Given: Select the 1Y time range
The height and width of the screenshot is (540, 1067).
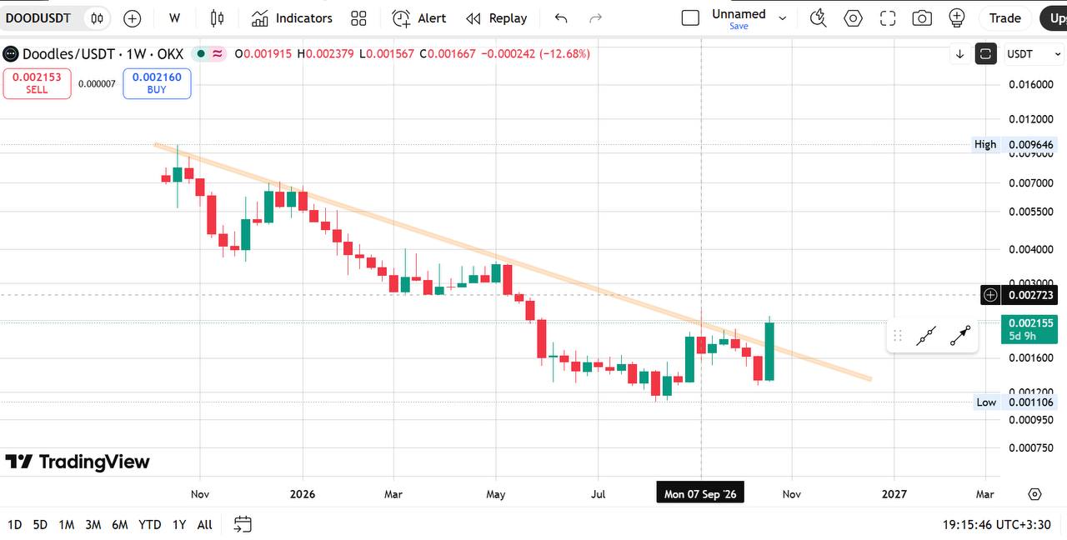Looking at the screenshot, I should tap(179, 524).
